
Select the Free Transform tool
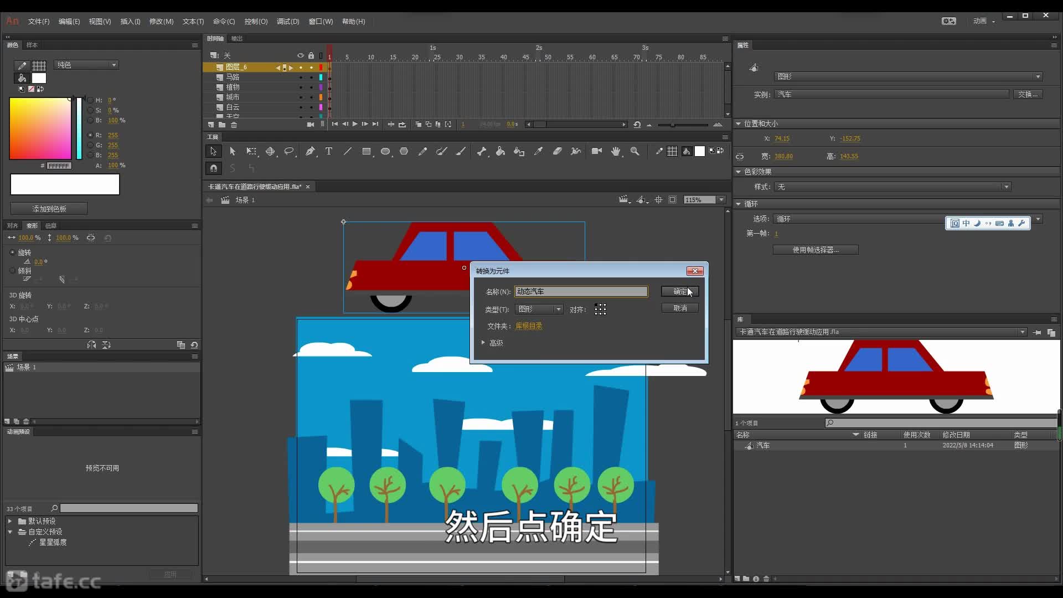251,151
